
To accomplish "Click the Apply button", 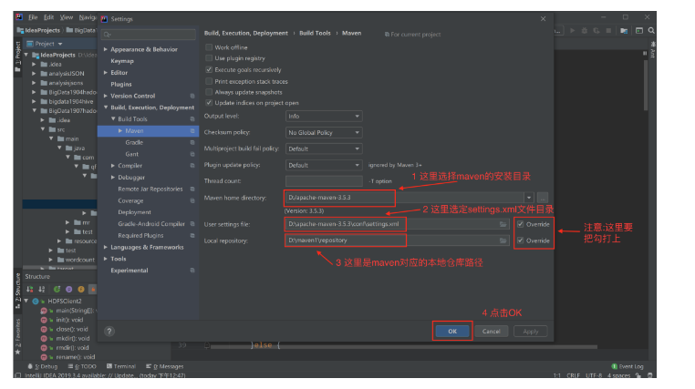I will pyautogui.click(x=531, y=331).
